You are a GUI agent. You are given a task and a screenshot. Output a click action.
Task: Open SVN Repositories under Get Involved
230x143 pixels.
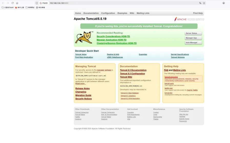point(133,115)
